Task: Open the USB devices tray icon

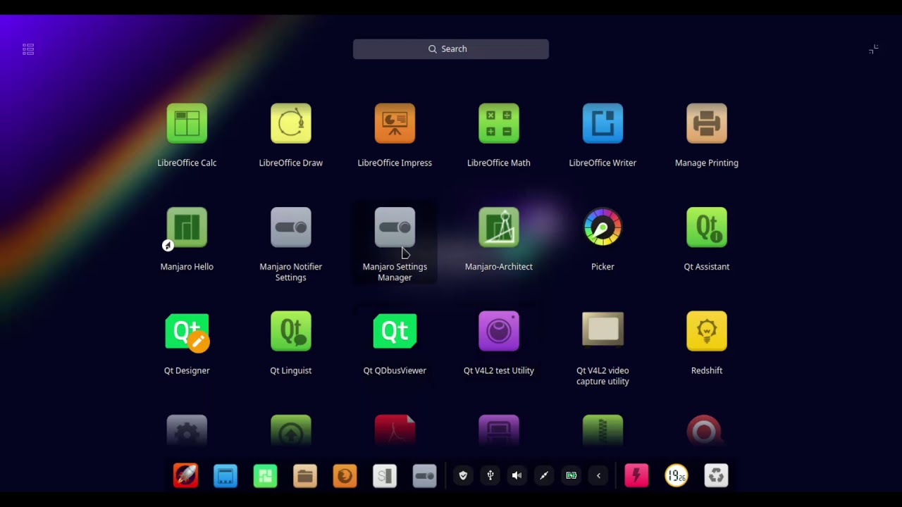Action: (490, 475)
